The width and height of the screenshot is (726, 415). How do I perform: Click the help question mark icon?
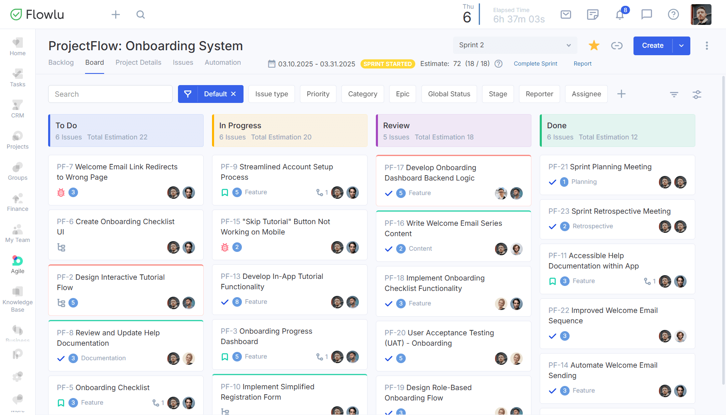point(673,15)
